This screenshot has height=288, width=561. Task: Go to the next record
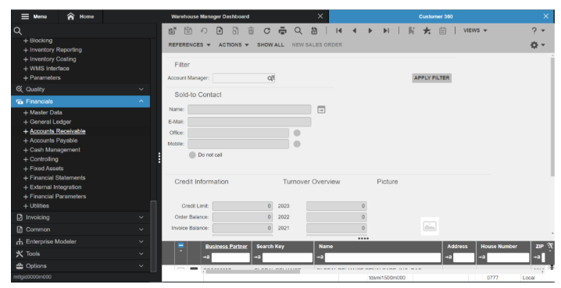click(x=370, y=30)
